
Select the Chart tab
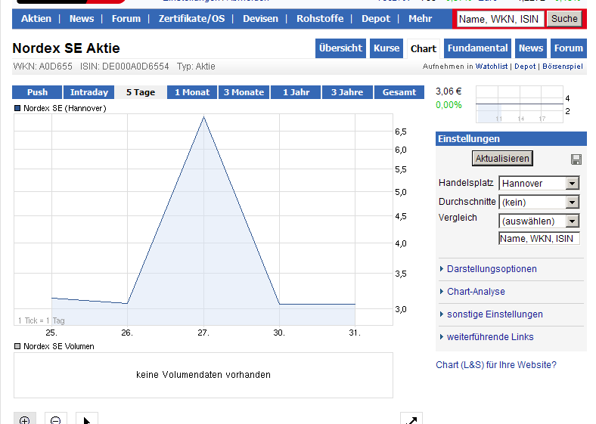point(424,48)
